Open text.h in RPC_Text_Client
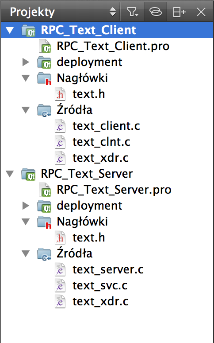The image size is (214, 343). pyautogui.click(x=89, y=94)
